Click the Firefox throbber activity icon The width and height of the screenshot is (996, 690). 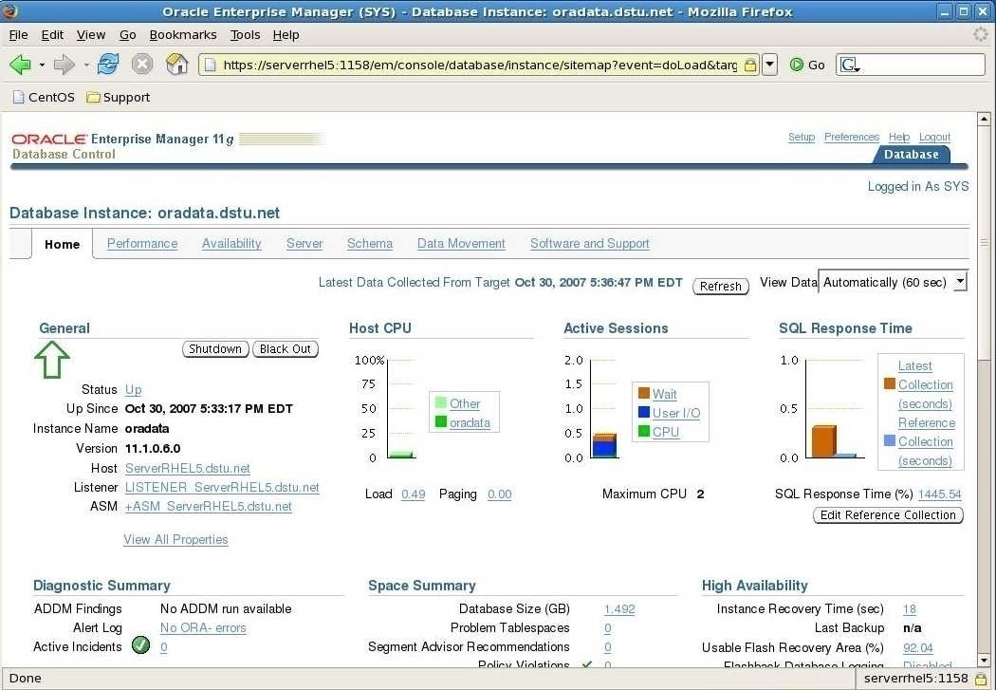(x=981, y=34)
